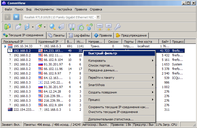Click the clock scheduler toolbar icon
This screenshot has height=128, width=197.
pyautogui.click(x=81, y=27)
